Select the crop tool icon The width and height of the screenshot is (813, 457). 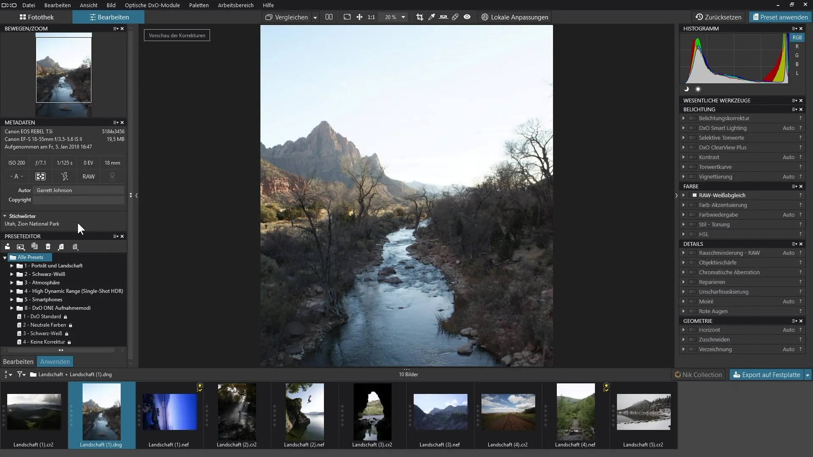420,17
